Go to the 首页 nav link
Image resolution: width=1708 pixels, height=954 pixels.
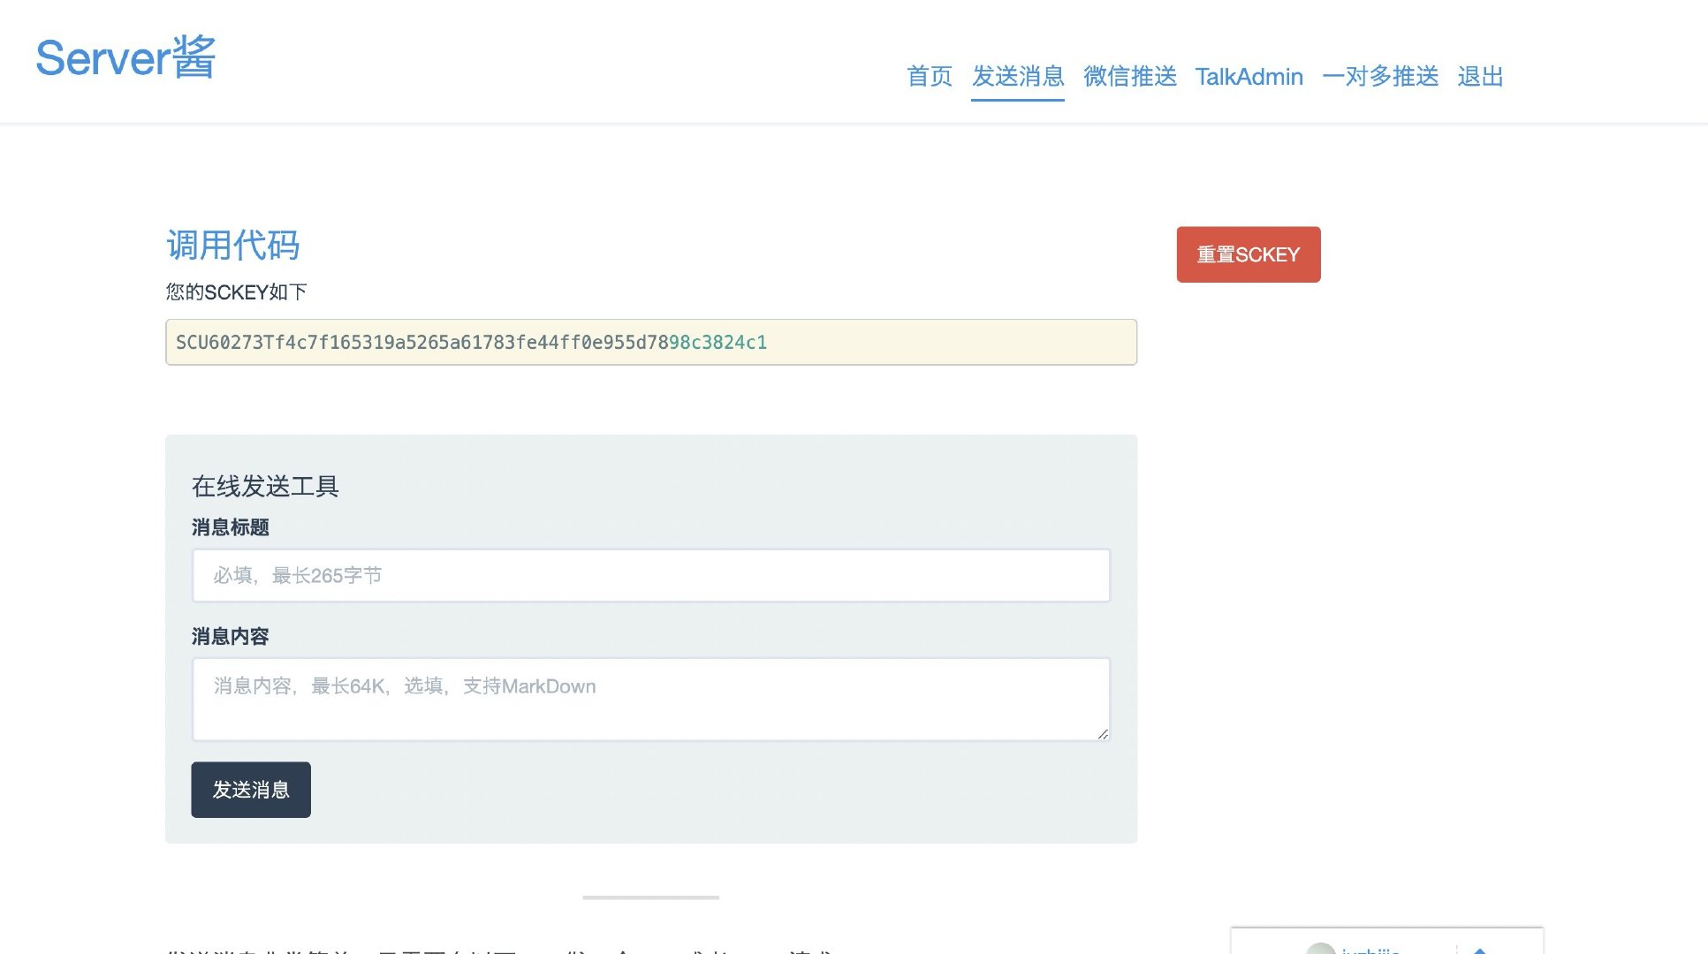pos(929,77)
